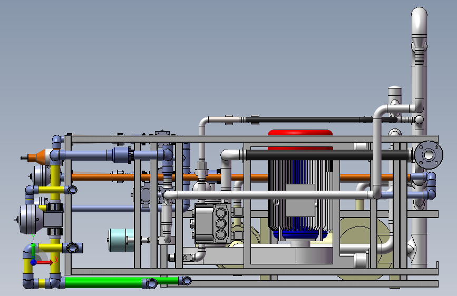Viewport: 457px width, 296px height.
Task: Select the round bolted flange on right side
Action: pos(429,155)
